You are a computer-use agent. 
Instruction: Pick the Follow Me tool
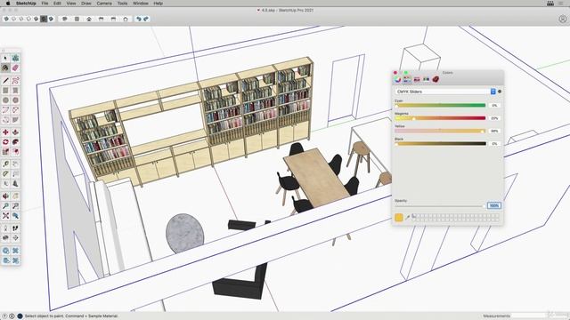(15, 142)
